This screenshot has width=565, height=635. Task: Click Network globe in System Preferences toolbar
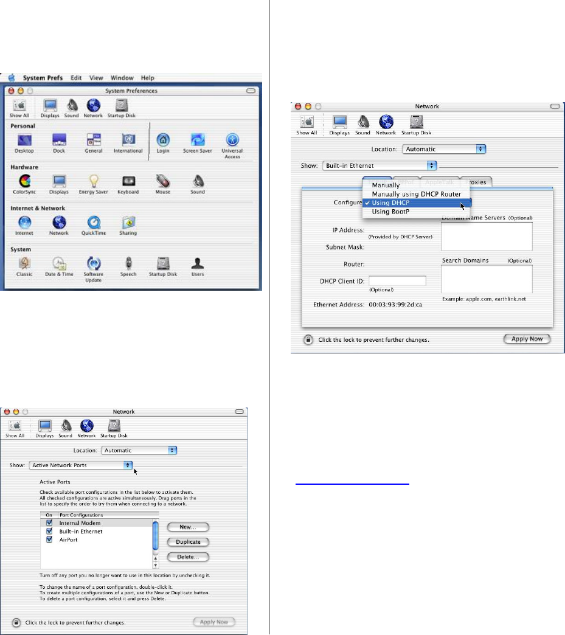pyautogui.click(x=93, y=108)
